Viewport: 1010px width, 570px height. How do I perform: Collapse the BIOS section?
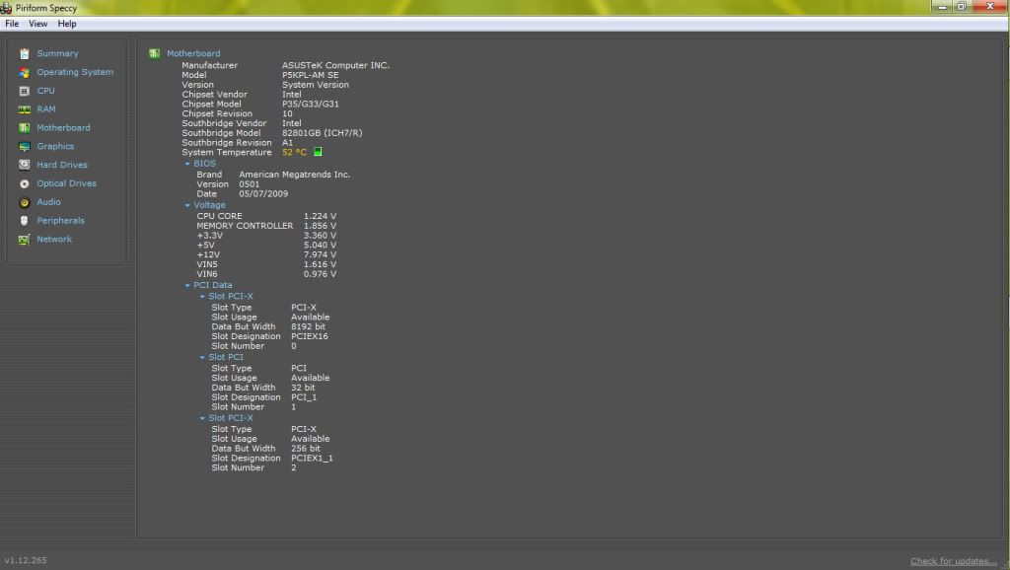[187, 164]
